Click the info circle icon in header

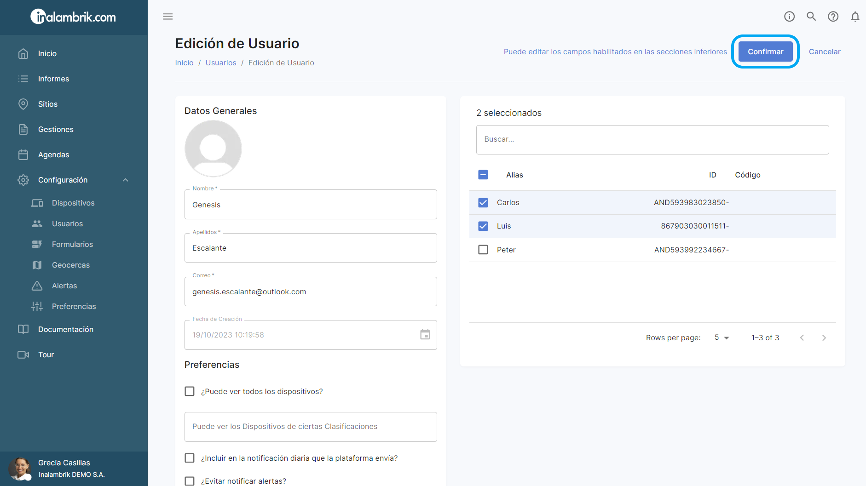pyautogui.click(x=789, y=17)
